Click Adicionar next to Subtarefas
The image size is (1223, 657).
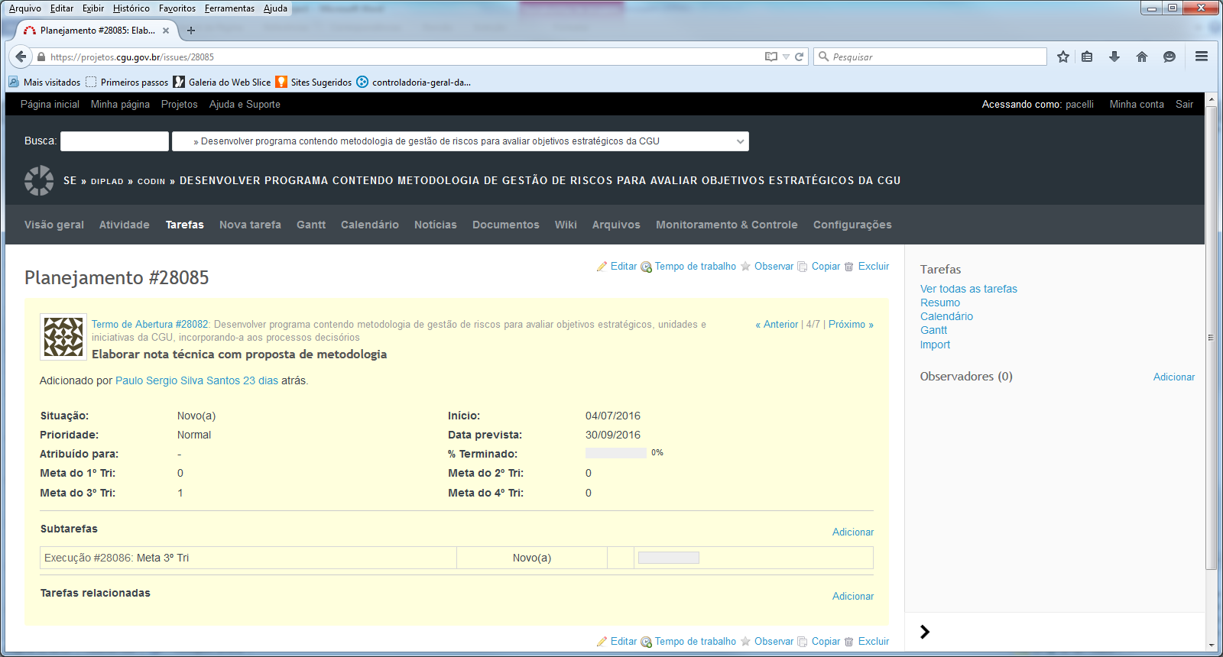pyautogui.click(x=852, y=532)
